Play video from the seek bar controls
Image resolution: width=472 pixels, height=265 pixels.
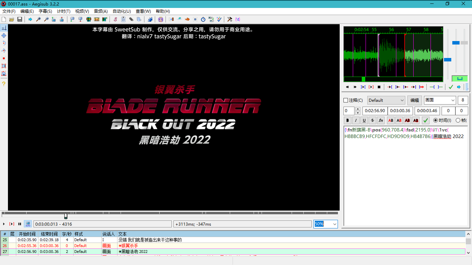(4, 224)
